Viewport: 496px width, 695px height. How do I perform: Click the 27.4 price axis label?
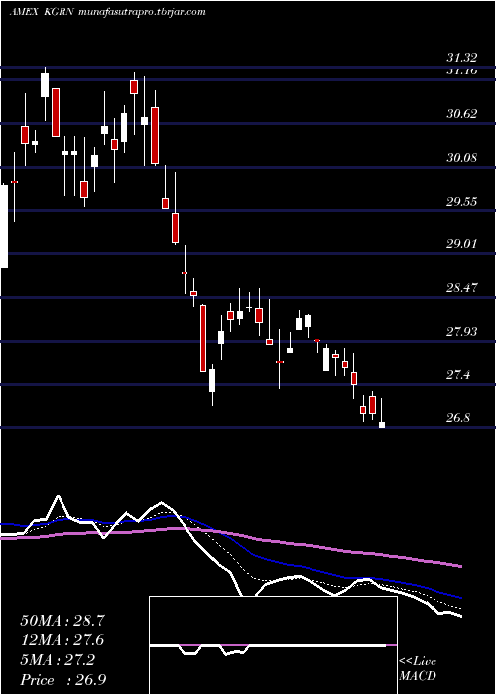coord(458,375)
